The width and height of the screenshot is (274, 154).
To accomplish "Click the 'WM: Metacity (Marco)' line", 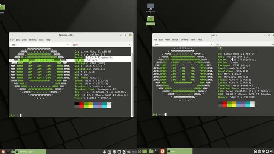I will point(233,77).
